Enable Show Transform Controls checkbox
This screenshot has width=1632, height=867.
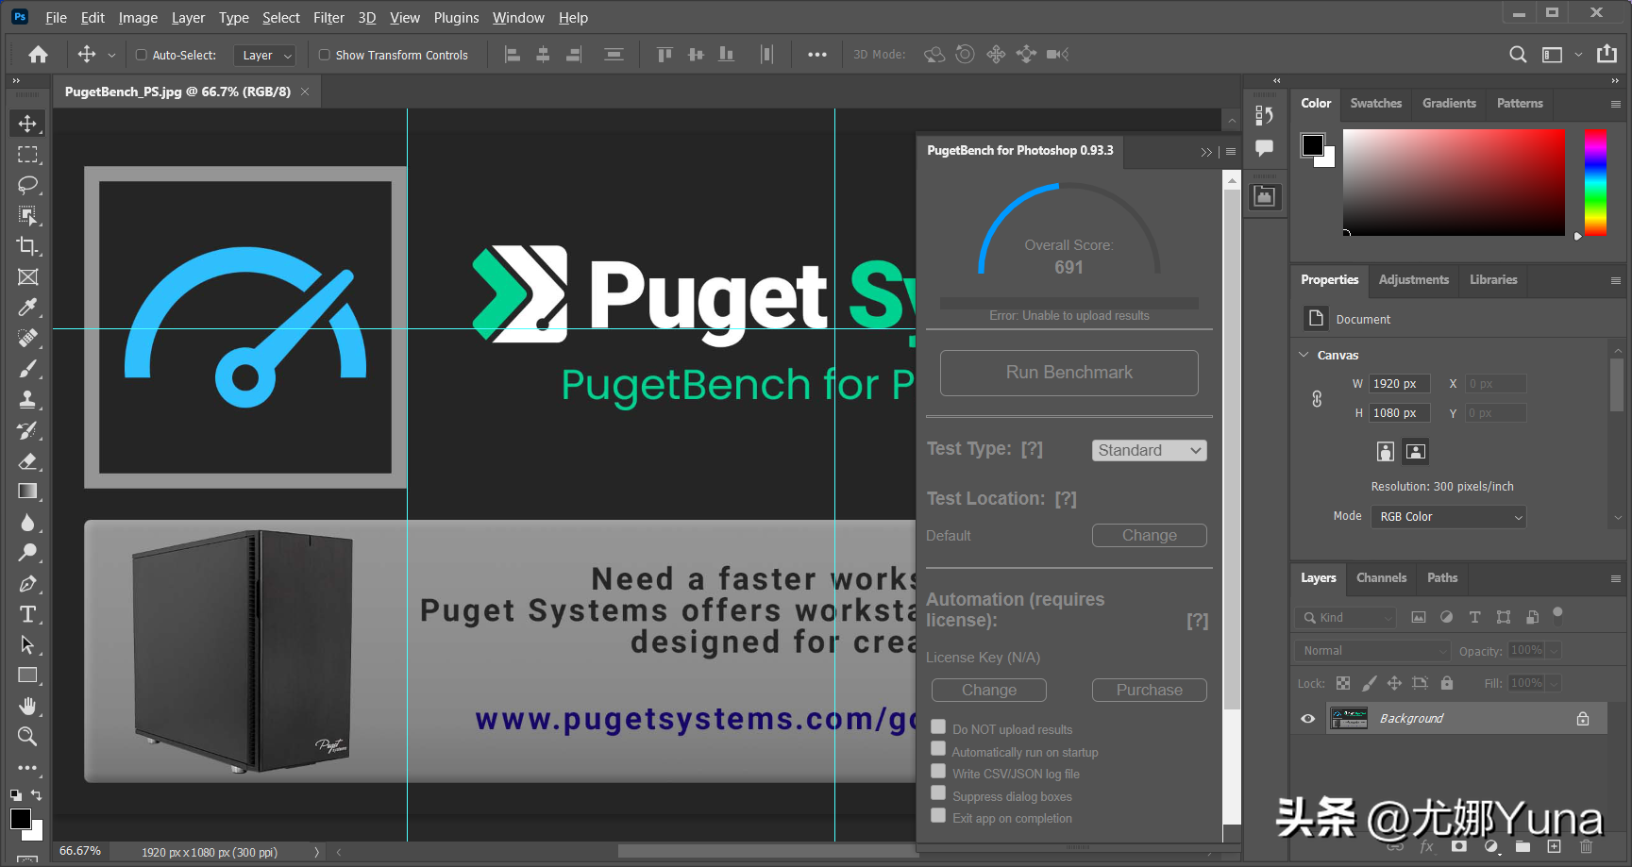point(325,55)
